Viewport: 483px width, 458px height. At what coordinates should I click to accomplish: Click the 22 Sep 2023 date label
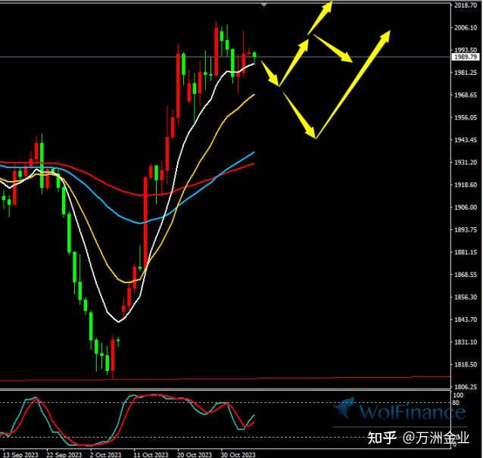point(64,455)
